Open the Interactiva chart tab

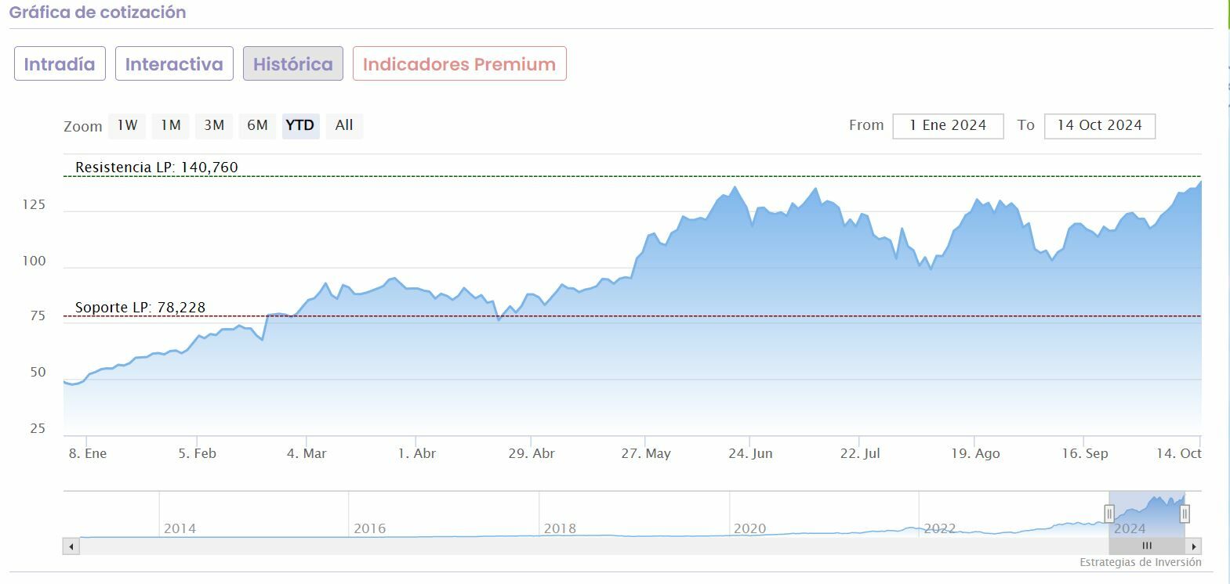174,64
